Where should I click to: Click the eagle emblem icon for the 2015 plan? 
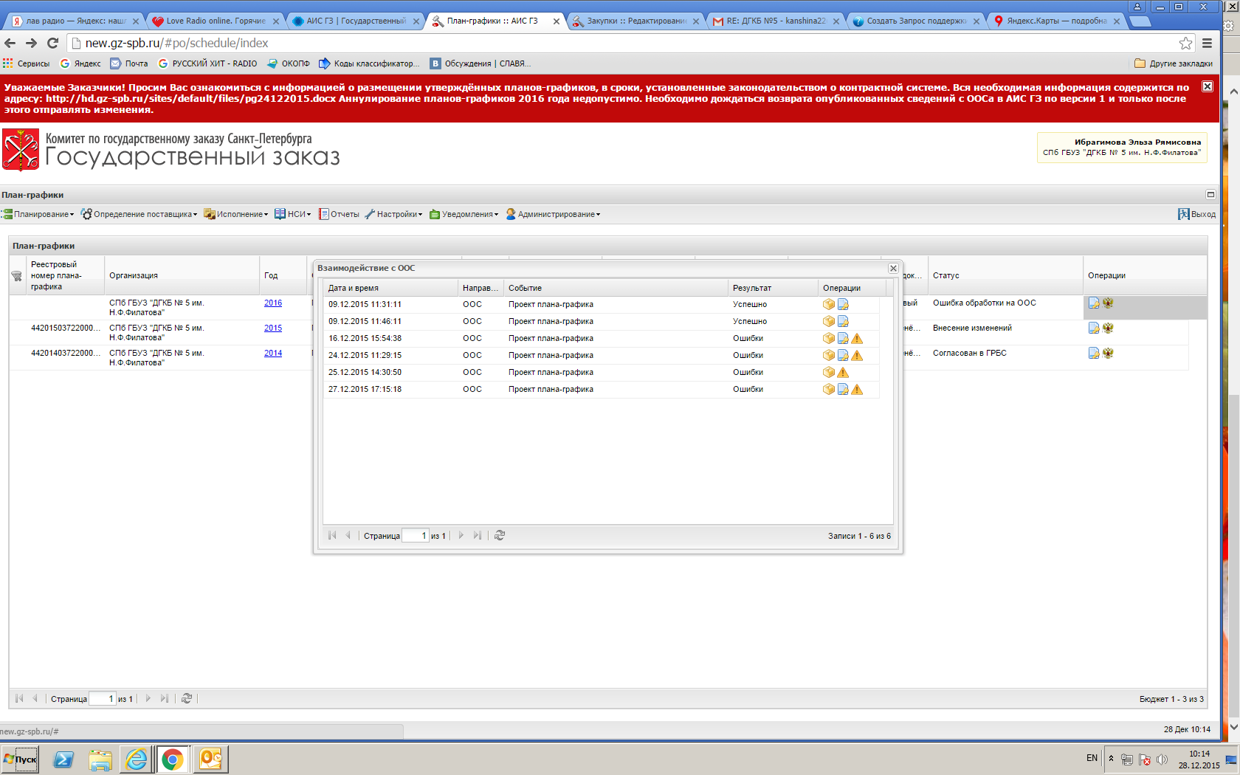click(1108, 328)
